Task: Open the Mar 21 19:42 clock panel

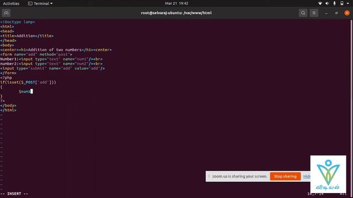Action: (x=176, y=3)
